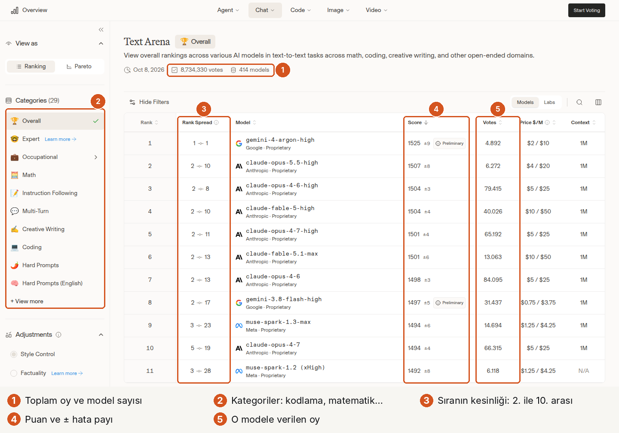The width and height of the screenshot is (619, 433).
Task: Click the Google logo beside gemini-4-argon-high
Action: (239, 143)
